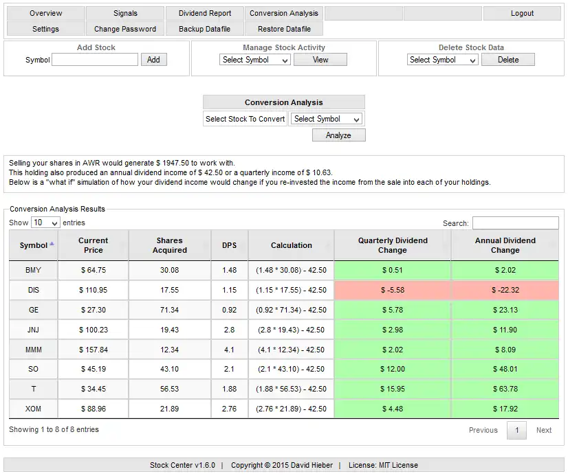Click the Backup Datafile menu item
This screenshot has width=568, height=476.
(205, 29)
